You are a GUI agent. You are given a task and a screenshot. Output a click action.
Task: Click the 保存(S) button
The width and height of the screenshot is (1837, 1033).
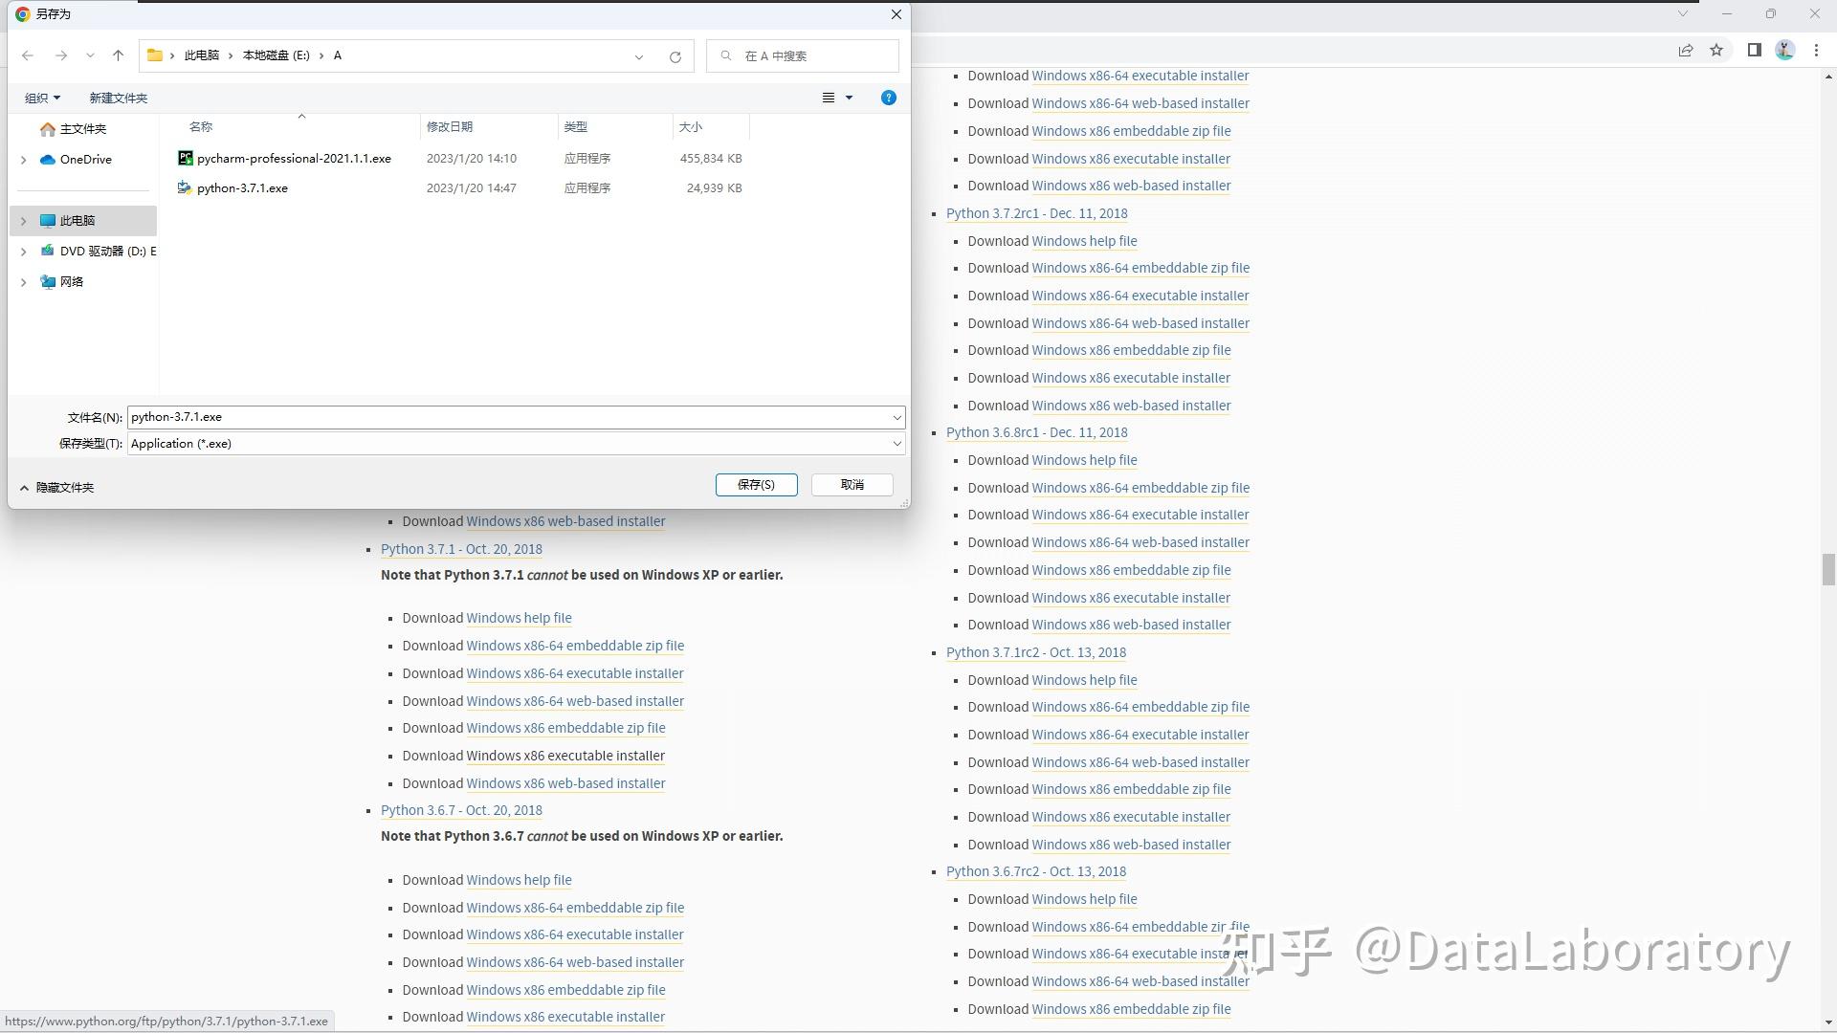click(x=756, y=484)
